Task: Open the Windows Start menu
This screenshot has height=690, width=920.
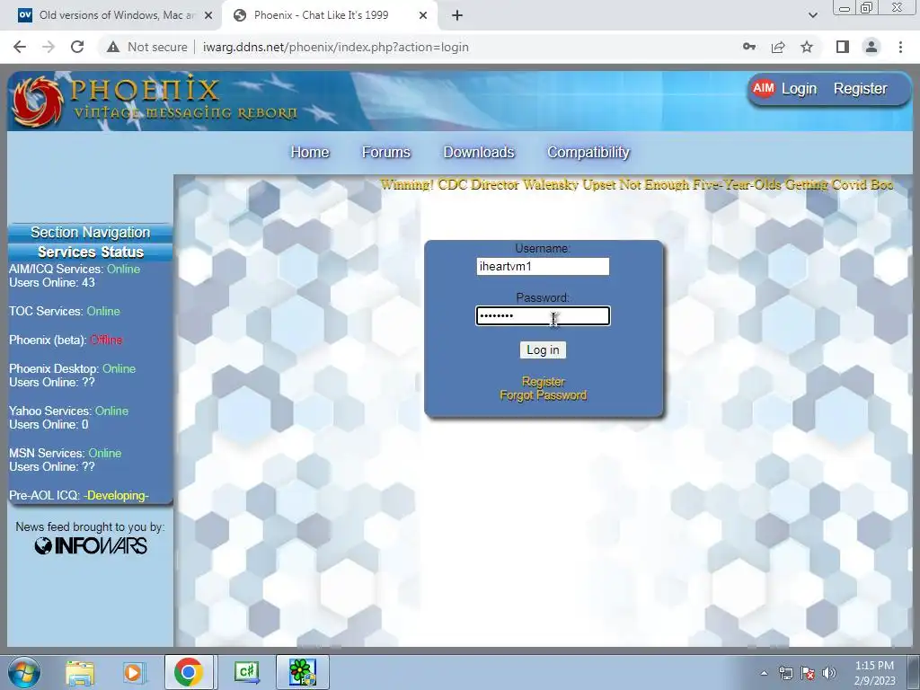Action: pyautogui.click(x=24, y=672)
